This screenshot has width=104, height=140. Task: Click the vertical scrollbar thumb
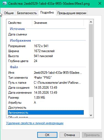(x=91, y=60)
